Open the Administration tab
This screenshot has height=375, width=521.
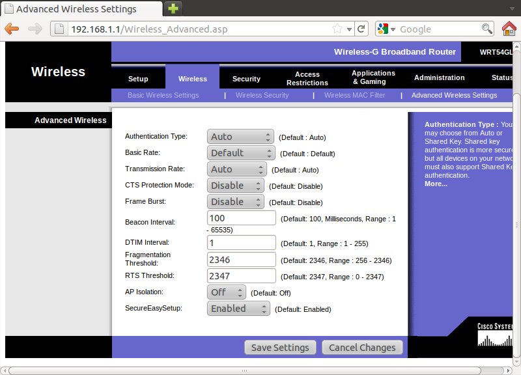[x=439, y=77]
